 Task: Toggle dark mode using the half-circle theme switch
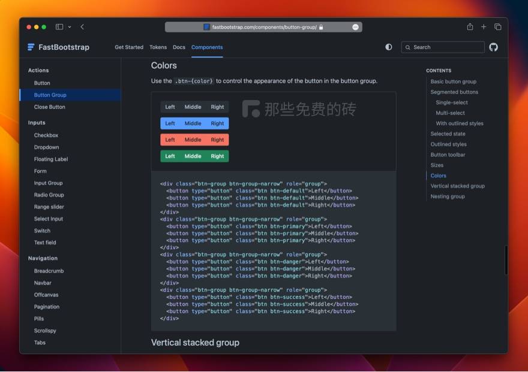click(x=388, y=47)
